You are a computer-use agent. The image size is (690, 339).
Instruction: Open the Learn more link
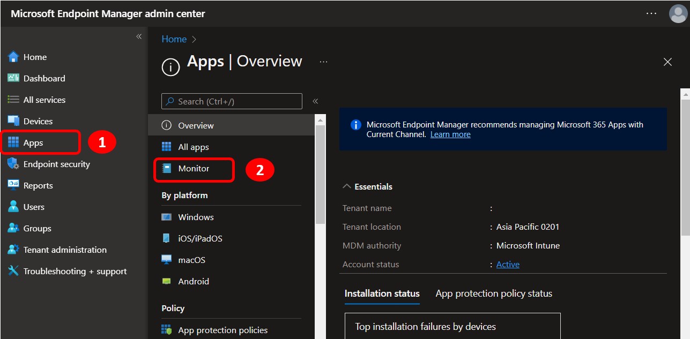coord(450,134)
